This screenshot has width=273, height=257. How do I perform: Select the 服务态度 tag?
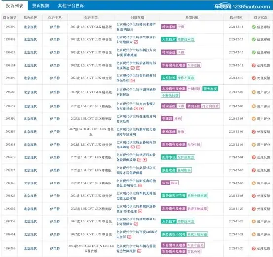click(x=210, y=89)
